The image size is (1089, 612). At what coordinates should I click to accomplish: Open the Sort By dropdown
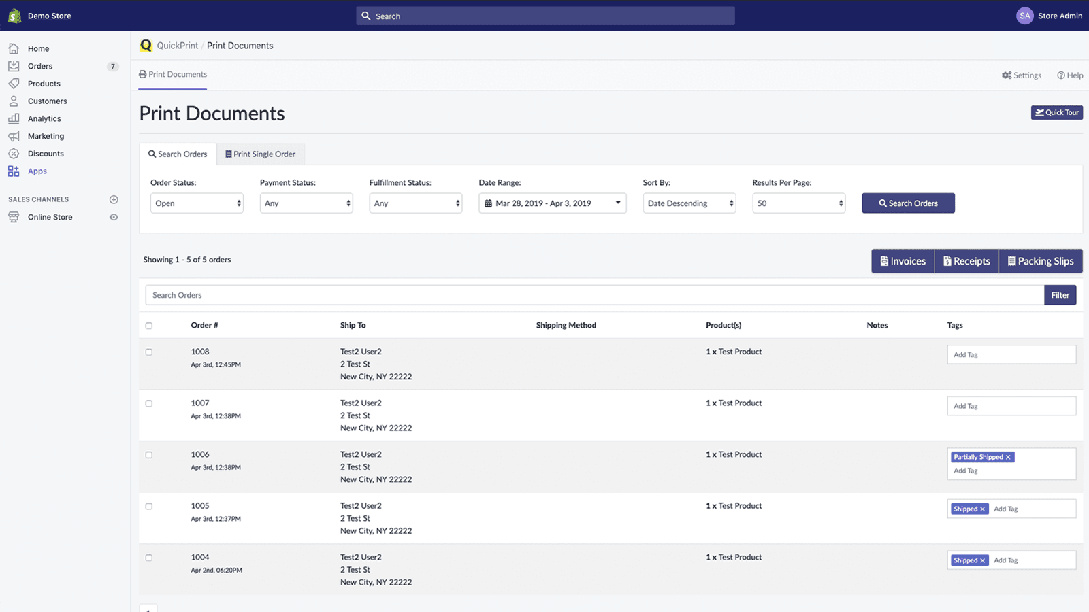click(689, 203)
